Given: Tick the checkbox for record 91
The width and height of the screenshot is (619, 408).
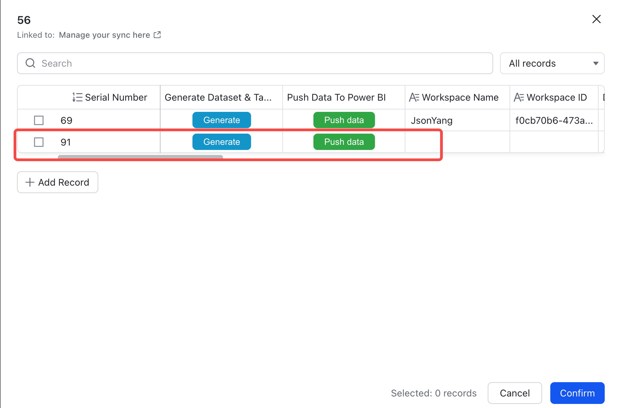Looking at the screenshot, I should tap(39, 142).
